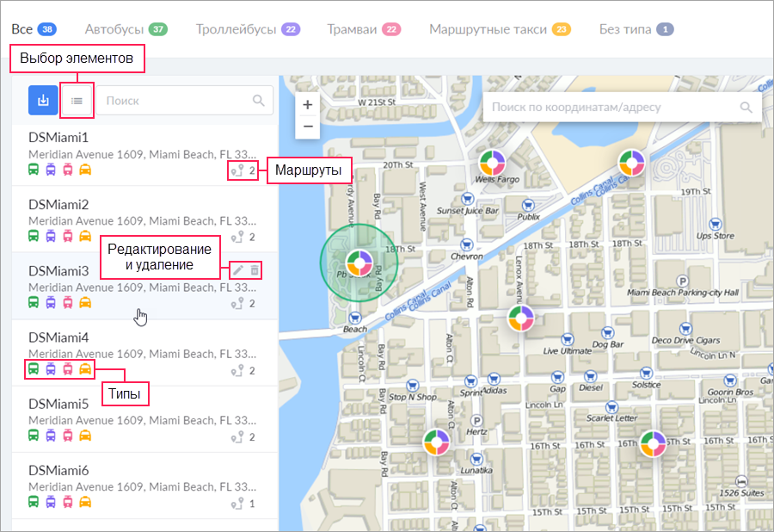Click the purple trolleybus icon of DSMiami1

point(51,170)
